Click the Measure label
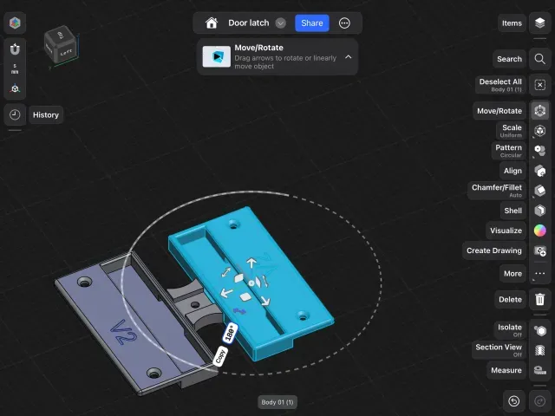 tap(506, 370)
